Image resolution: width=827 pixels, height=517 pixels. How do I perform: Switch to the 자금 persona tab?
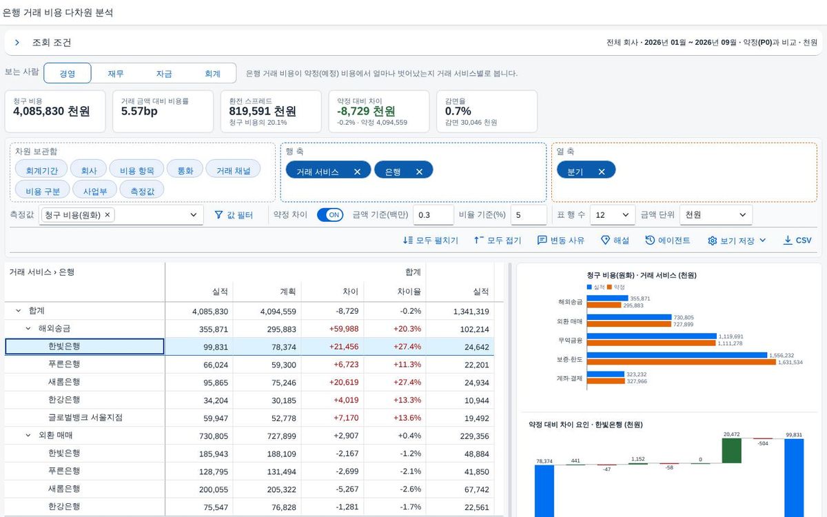click(x=164, y=74)
